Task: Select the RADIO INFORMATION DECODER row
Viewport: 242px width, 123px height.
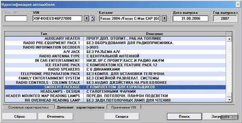Action: tap(115, 47)
